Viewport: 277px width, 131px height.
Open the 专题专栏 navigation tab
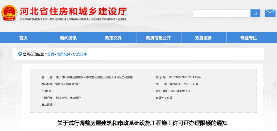coord(249,38)
